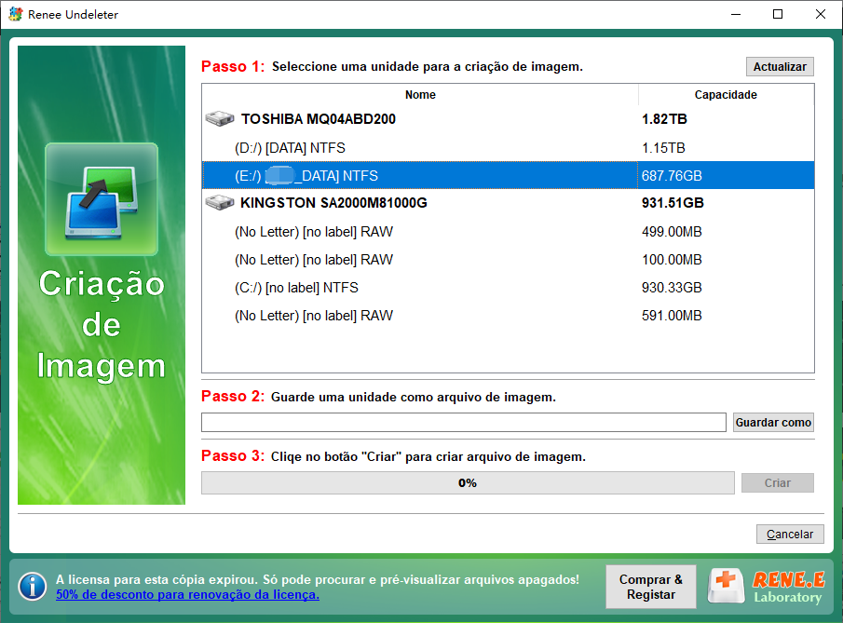This screenshot has width=843, height=623.
Task: Select the (E:/) _DATA] NTFS partition row
Action: coord(508,176)
